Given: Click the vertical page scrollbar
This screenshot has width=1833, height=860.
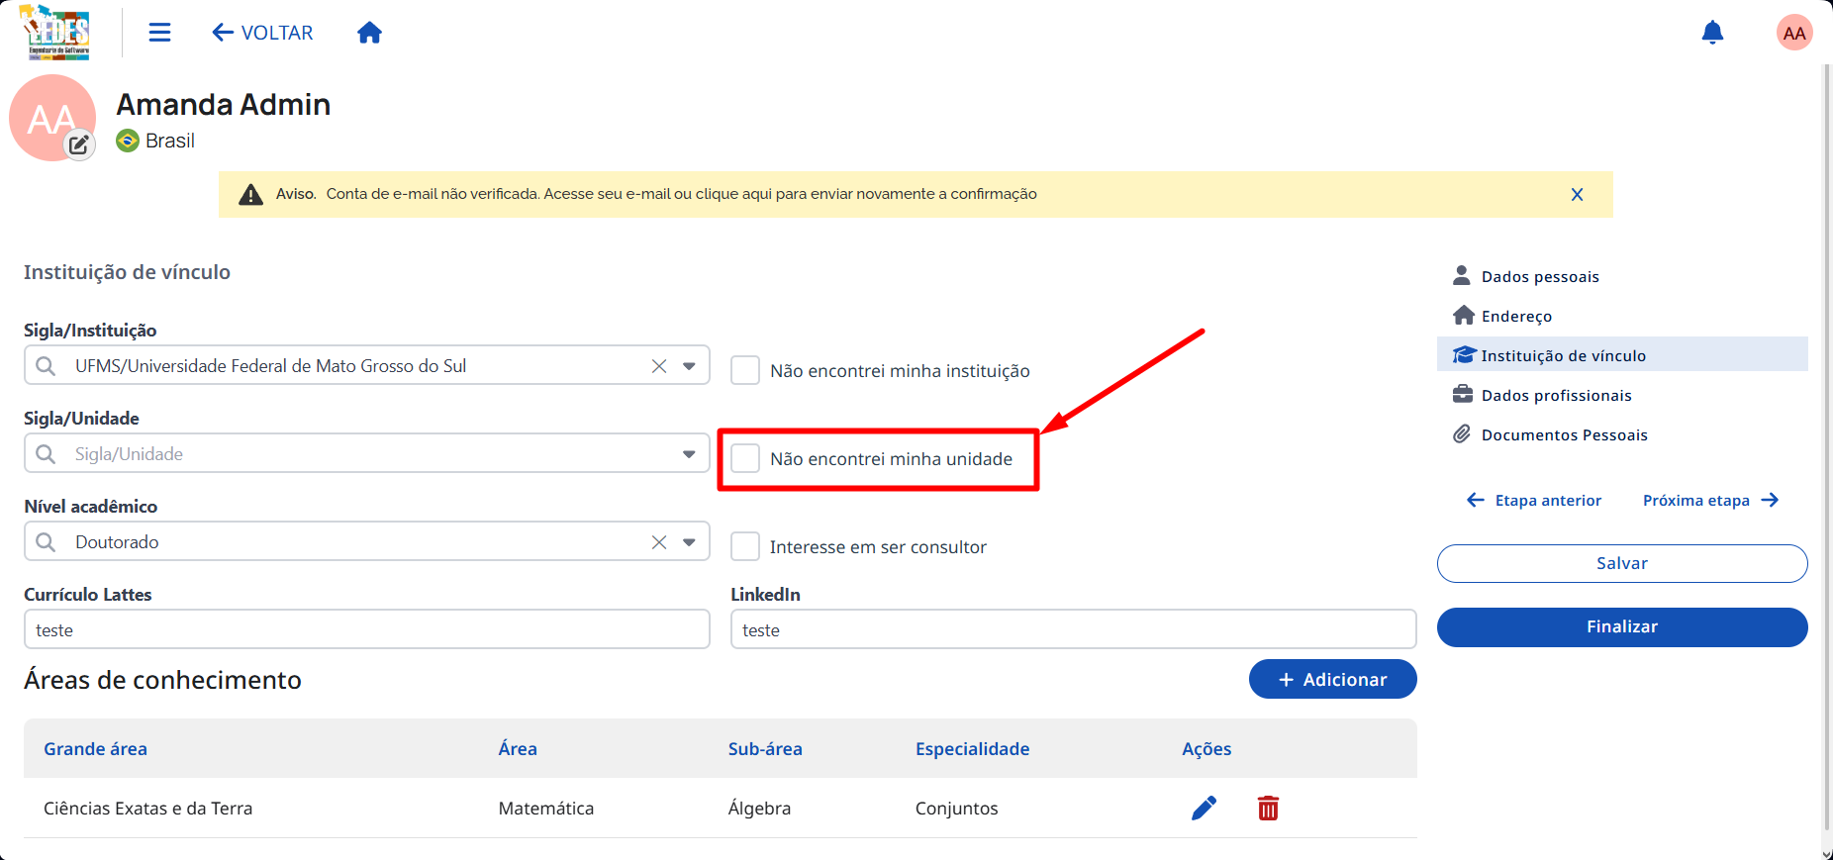Looking at the screenshot, I should point(1827,445).
